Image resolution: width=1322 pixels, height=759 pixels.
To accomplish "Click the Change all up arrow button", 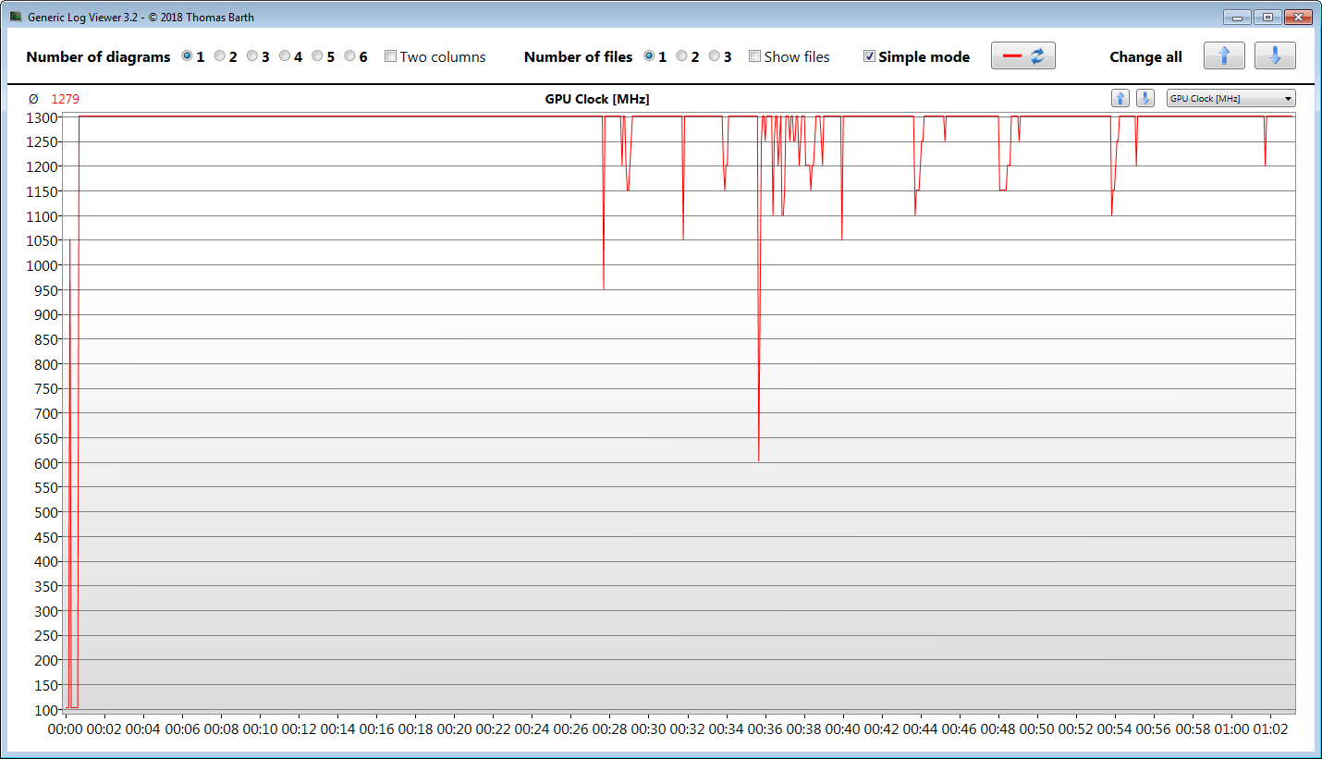I will (x=1224, y=55).
